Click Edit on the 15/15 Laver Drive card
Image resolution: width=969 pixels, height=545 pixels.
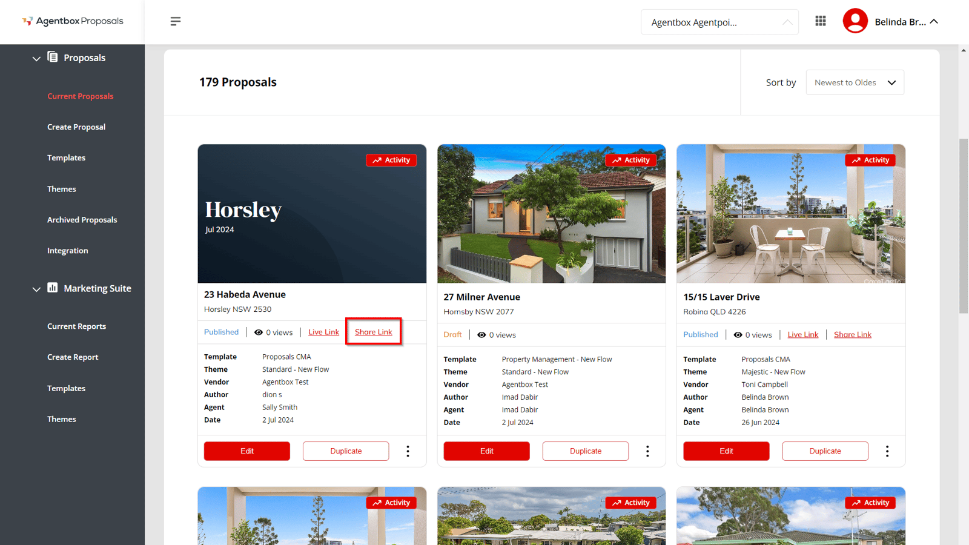point(726,451)
